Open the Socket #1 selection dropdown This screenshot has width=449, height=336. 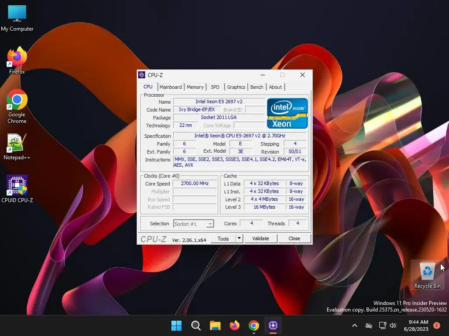tap(193, 224)
